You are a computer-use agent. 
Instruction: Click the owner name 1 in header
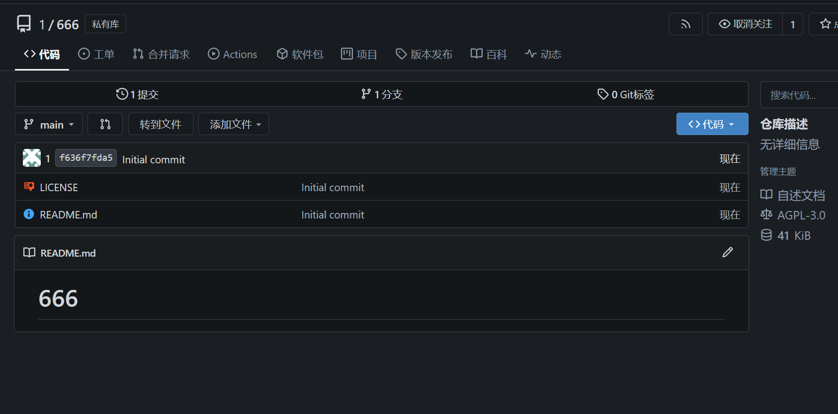click(42, 24)
